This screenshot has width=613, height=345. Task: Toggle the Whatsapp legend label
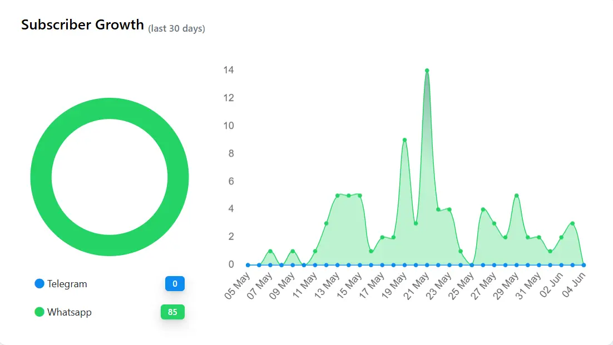69,312
